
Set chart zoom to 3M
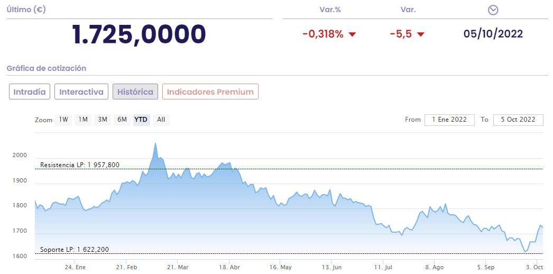(x=103, y=120)
